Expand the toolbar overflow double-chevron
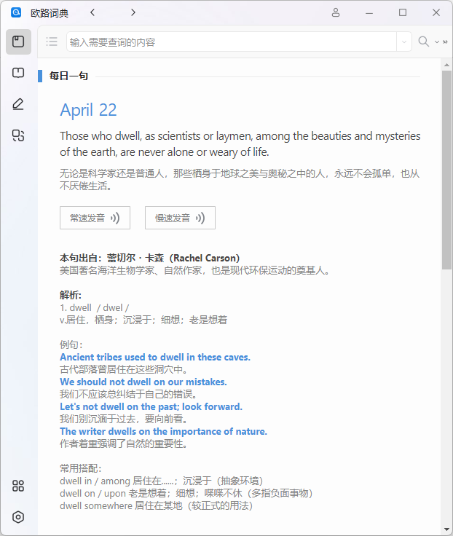 444,42
